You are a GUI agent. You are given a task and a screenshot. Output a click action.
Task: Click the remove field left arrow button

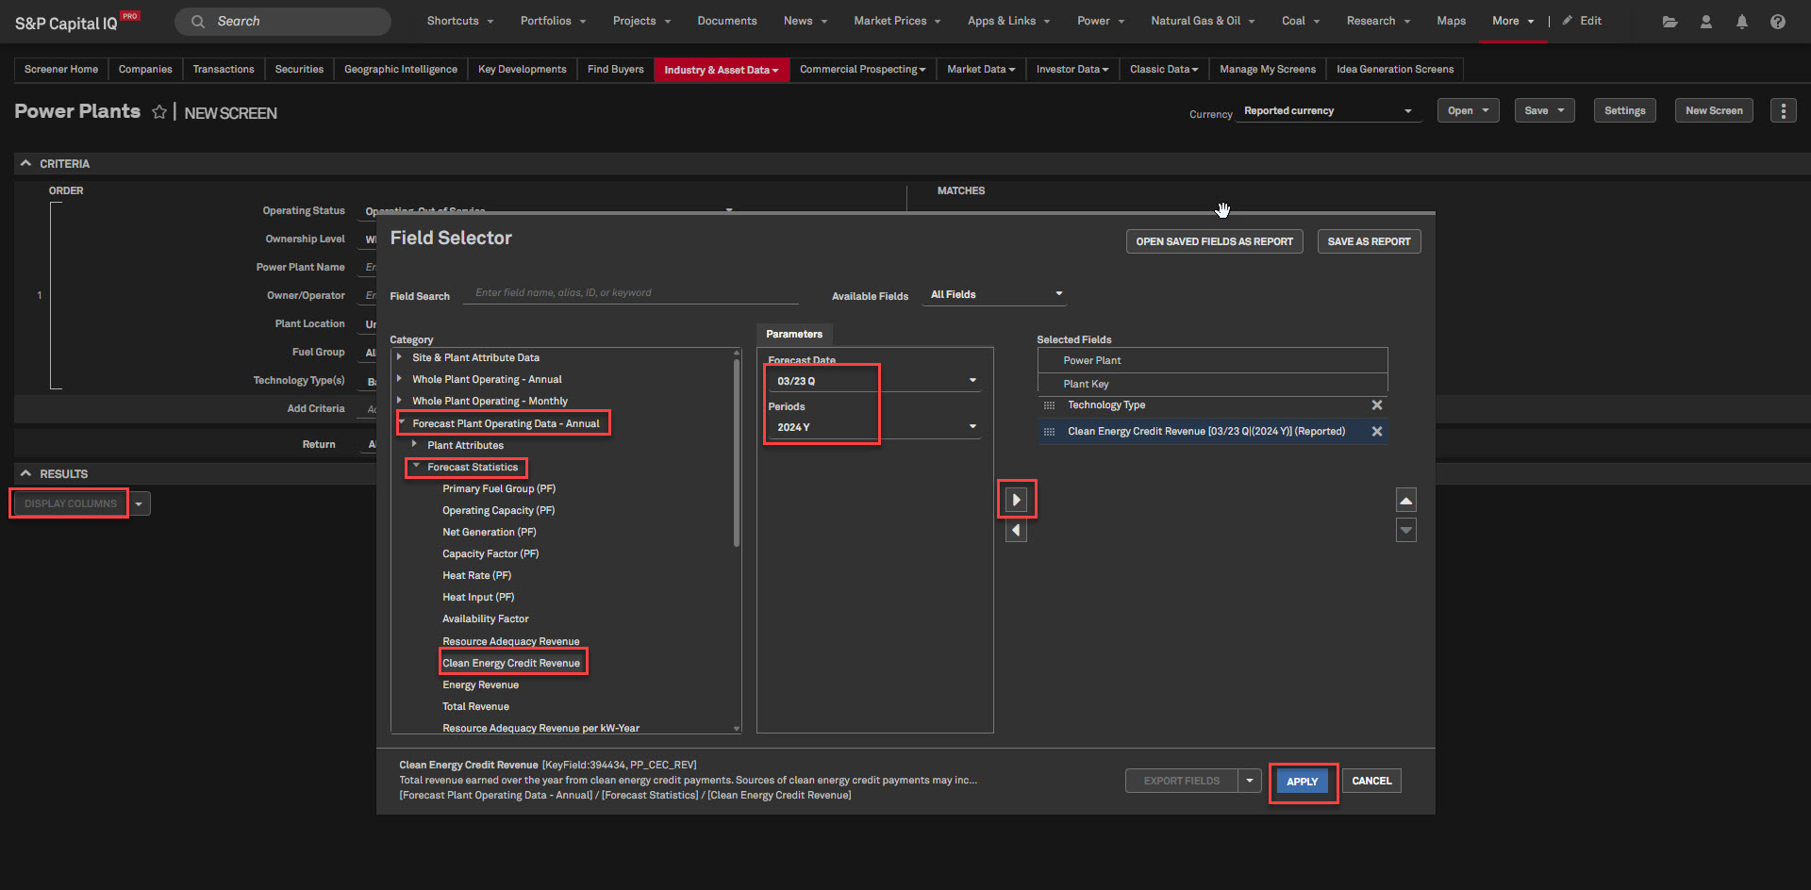(1016, 531)
